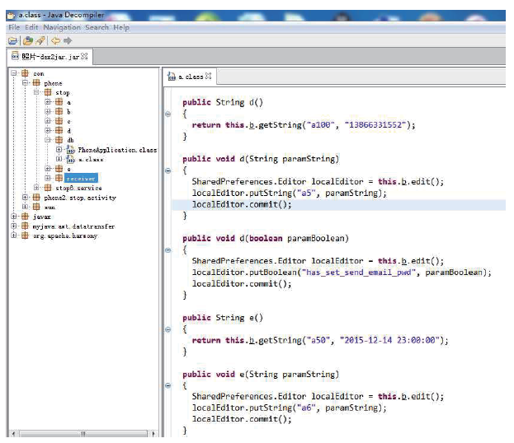Open the Navigation menu
The image size is (514, 443).
pos(62,27)
